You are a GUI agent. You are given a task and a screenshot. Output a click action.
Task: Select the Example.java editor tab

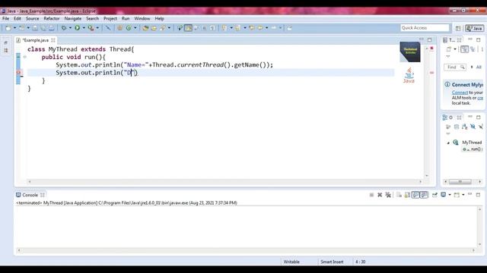pyautogui.click(x=36, y=40)
